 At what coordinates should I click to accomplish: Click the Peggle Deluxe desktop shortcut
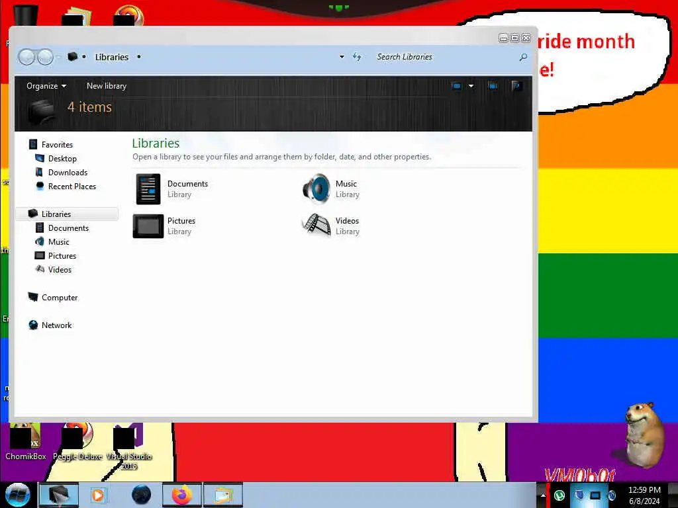77,441
